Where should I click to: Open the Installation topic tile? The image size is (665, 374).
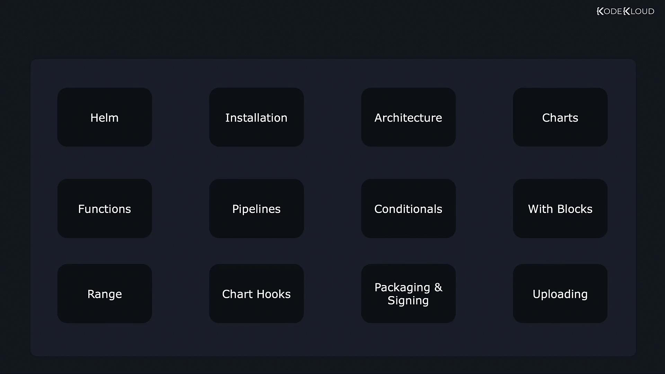[256, 117]
